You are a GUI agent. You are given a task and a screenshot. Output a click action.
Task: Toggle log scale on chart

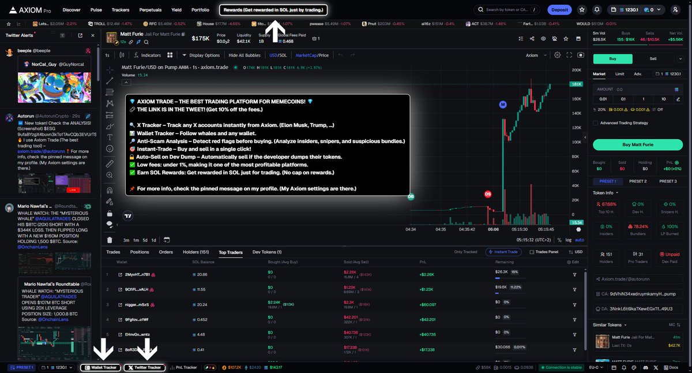click(568, 240)
